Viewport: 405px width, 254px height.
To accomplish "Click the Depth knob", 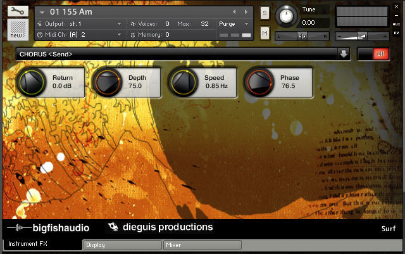I will point(107,82).
